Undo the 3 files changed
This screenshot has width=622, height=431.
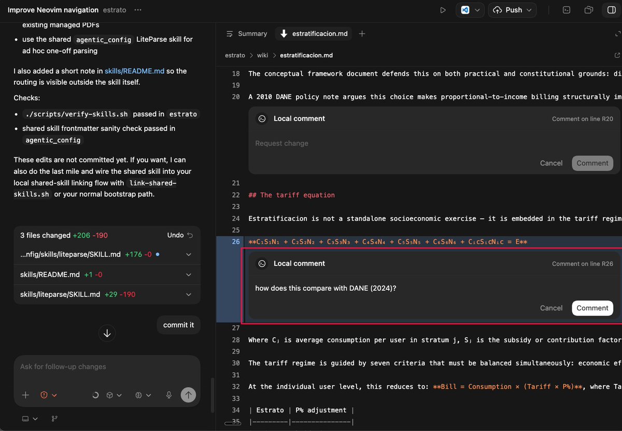(x=180, y=235)
